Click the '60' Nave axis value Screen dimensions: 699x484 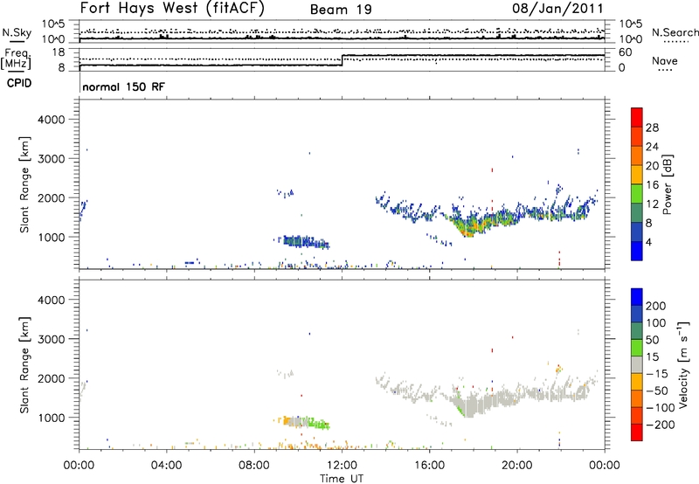(x=626, y=52)
